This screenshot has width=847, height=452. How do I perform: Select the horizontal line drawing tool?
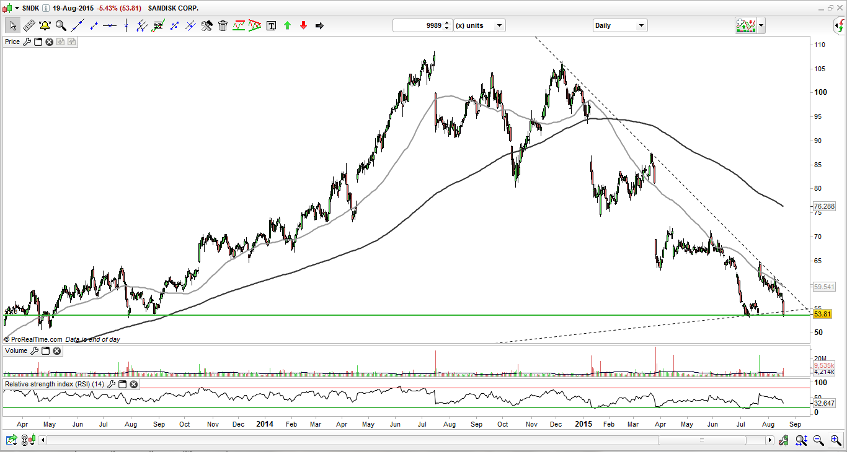[x=110, y=25]
